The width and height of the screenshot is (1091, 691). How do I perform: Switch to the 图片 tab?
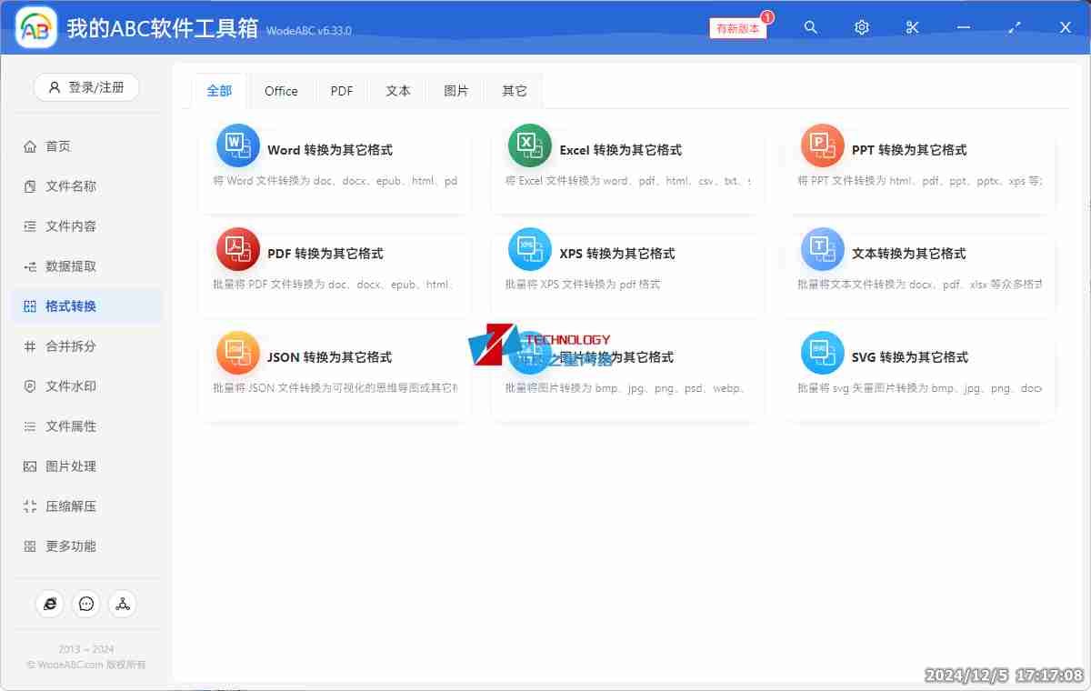(x=455, y=91)
